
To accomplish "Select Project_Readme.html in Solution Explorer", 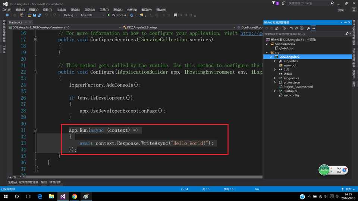I will pos(298,87).
